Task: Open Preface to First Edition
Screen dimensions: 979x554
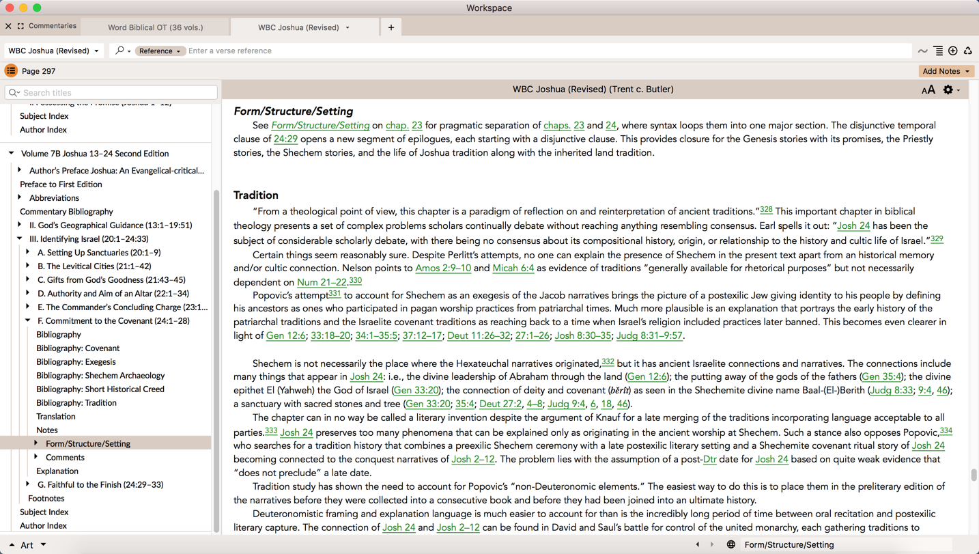Action: [61, 184]
